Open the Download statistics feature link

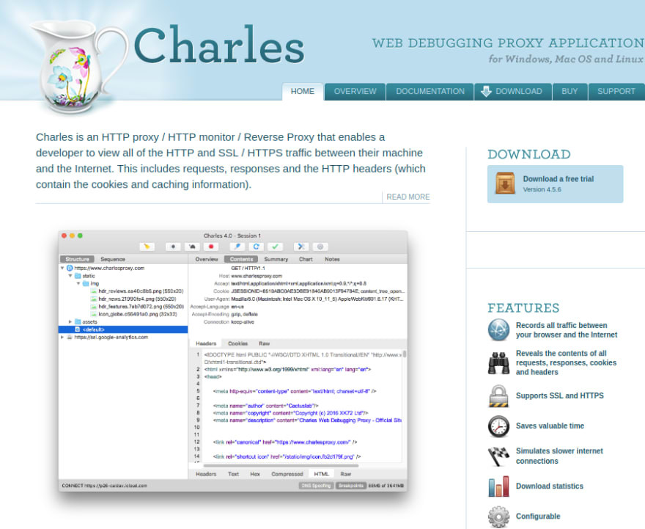(x=550, y=486)
